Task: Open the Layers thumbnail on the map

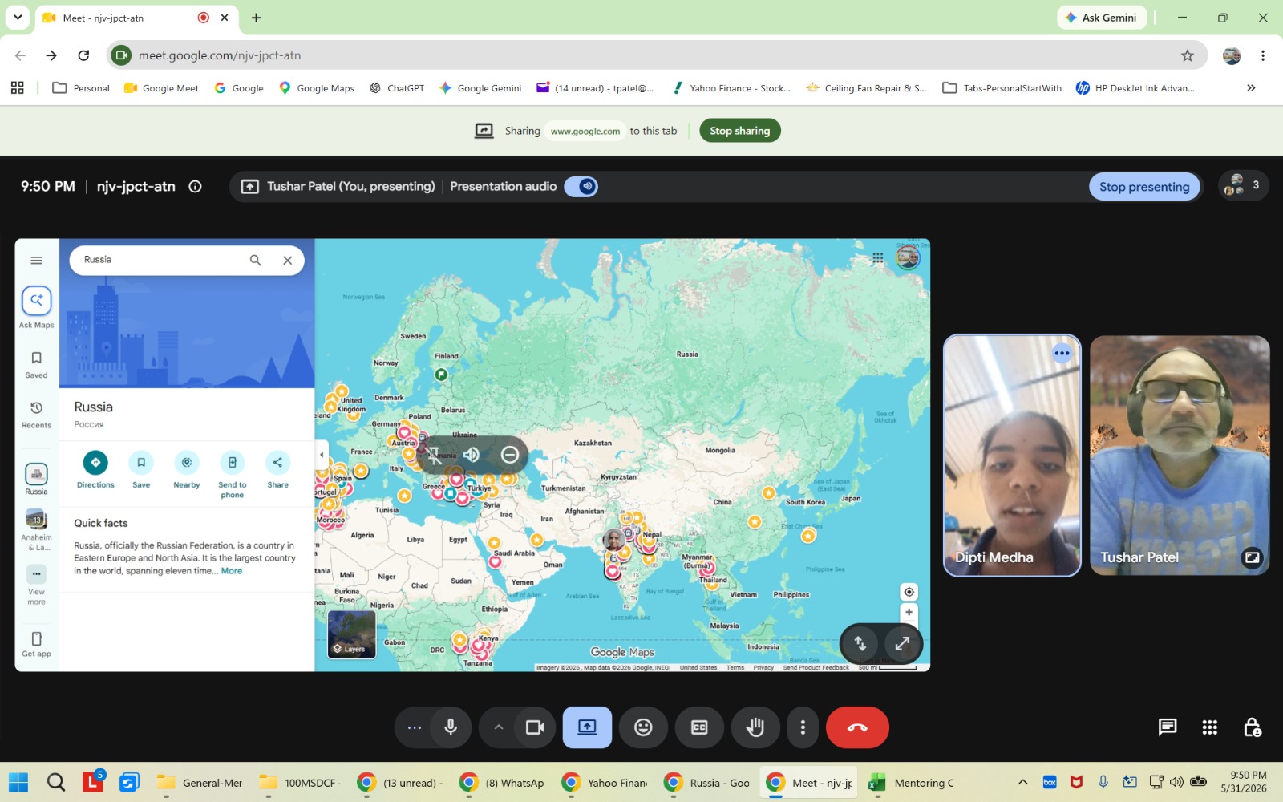Action: coord(352,634)
